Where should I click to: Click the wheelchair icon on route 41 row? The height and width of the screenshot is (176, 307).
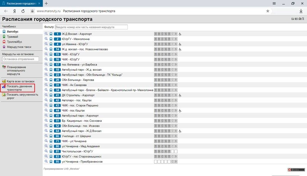click(x=180, y=95)
